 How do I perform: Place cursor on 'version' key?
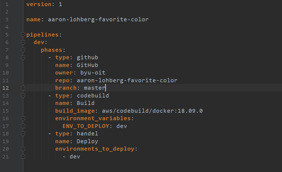39,4
